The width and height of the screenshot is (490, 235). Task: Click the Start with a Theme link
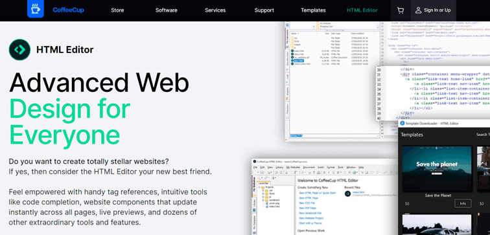[x=310, y=223]
